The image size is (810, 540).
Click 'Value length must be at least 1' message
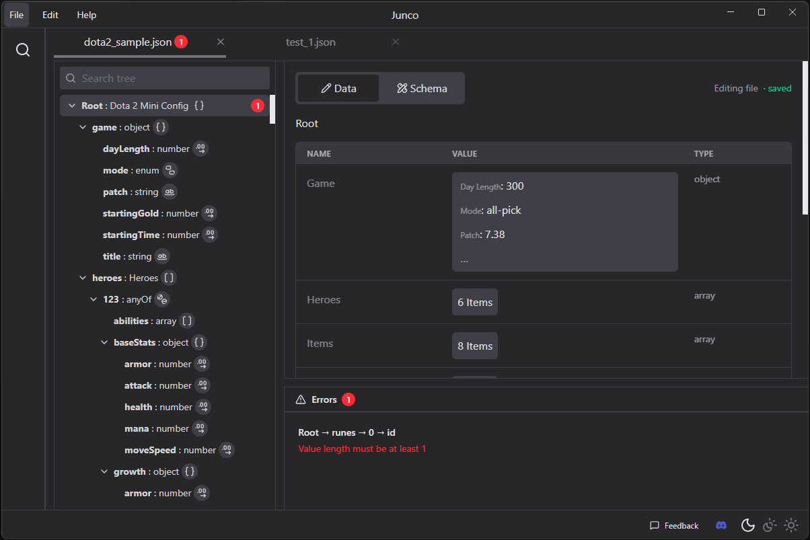click(x=362, y=449)
